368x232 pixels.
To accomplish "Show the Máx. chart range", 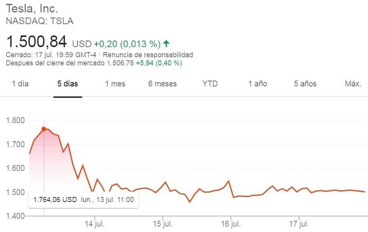I will tap(353, 84).
